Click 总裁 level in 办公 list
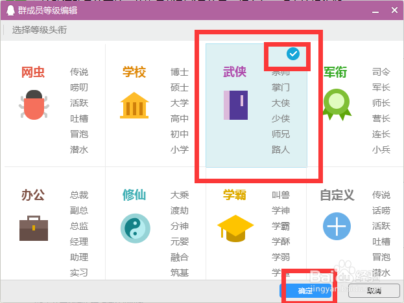This screenshot has height=303, width=404. tap(79, 195)
